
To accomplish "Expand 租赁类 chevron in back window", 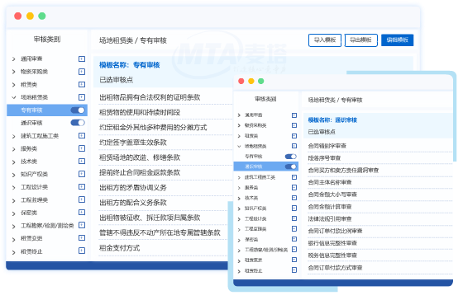I will click(x=13, y=85).
